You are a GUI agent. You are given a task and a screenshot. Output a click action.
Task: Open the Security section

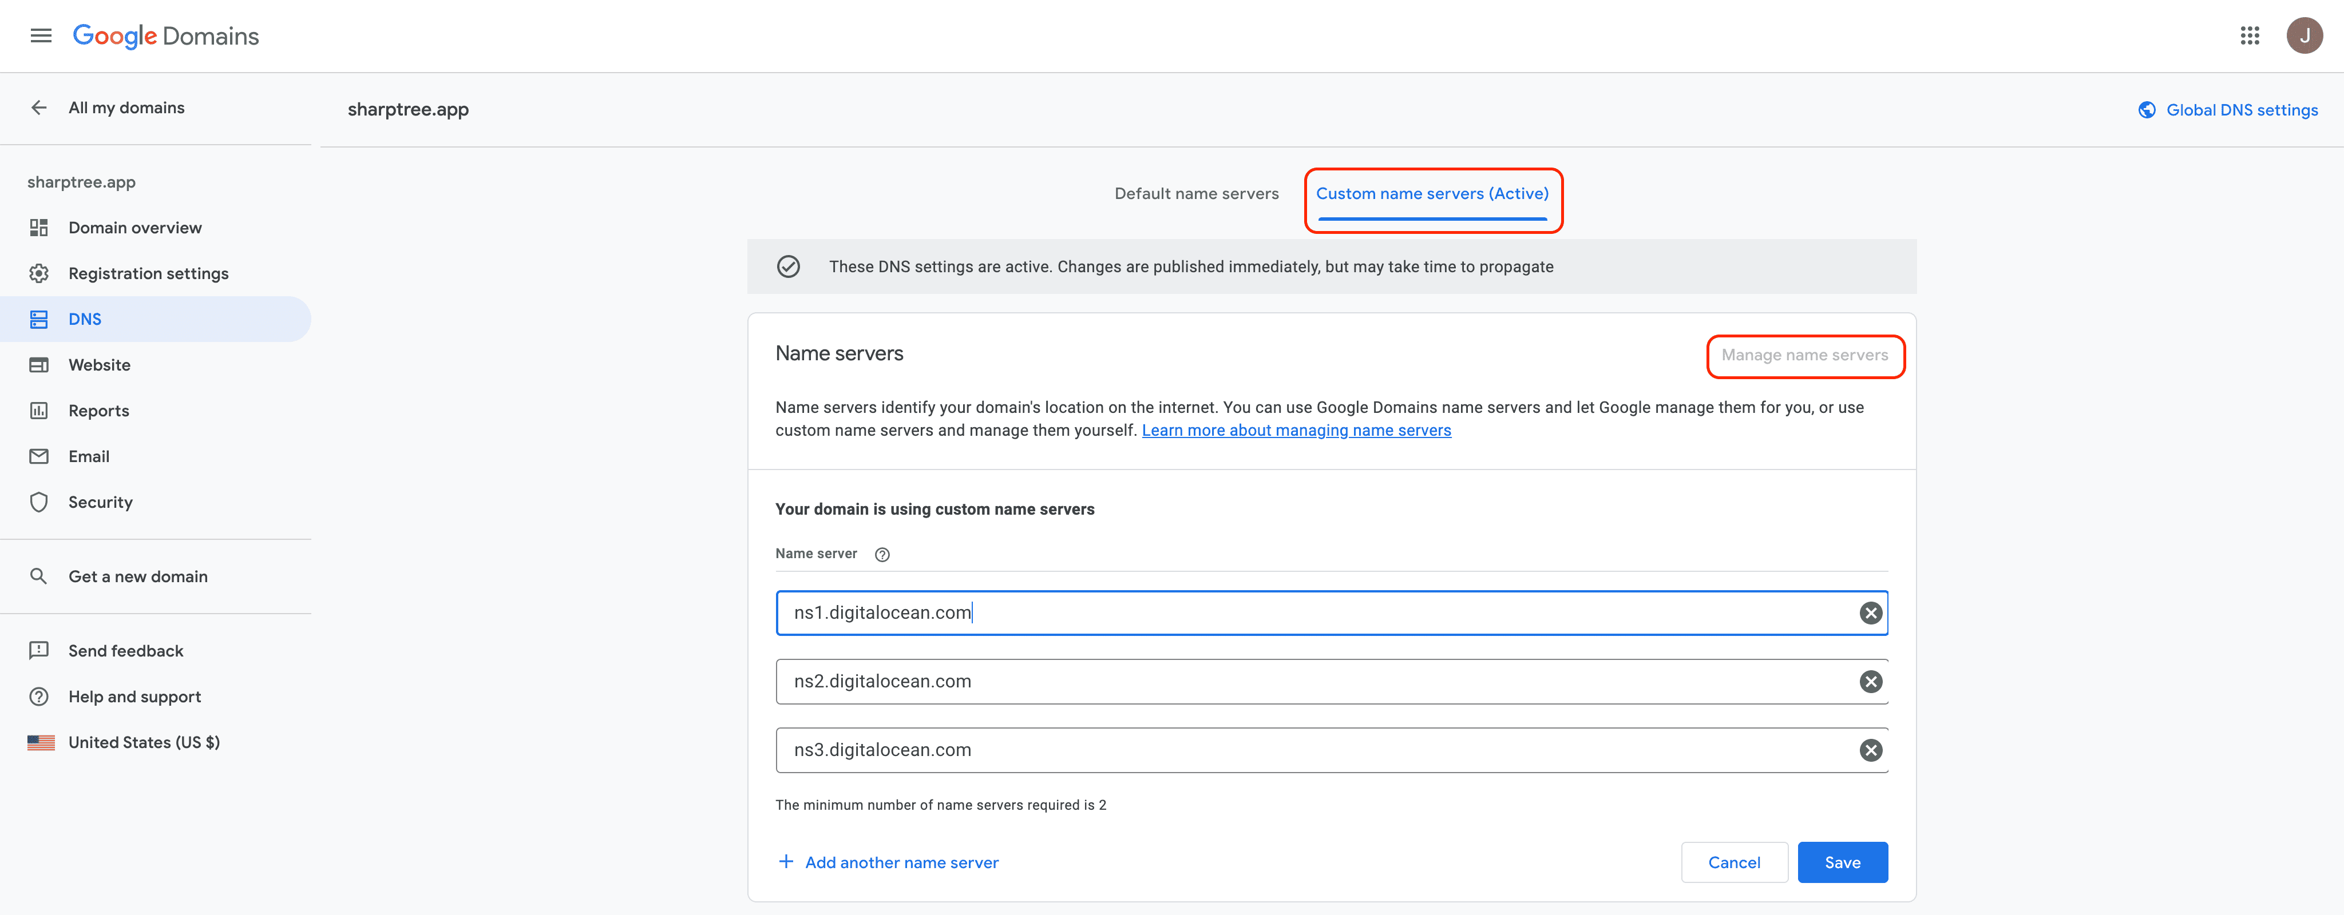[156, 502]
